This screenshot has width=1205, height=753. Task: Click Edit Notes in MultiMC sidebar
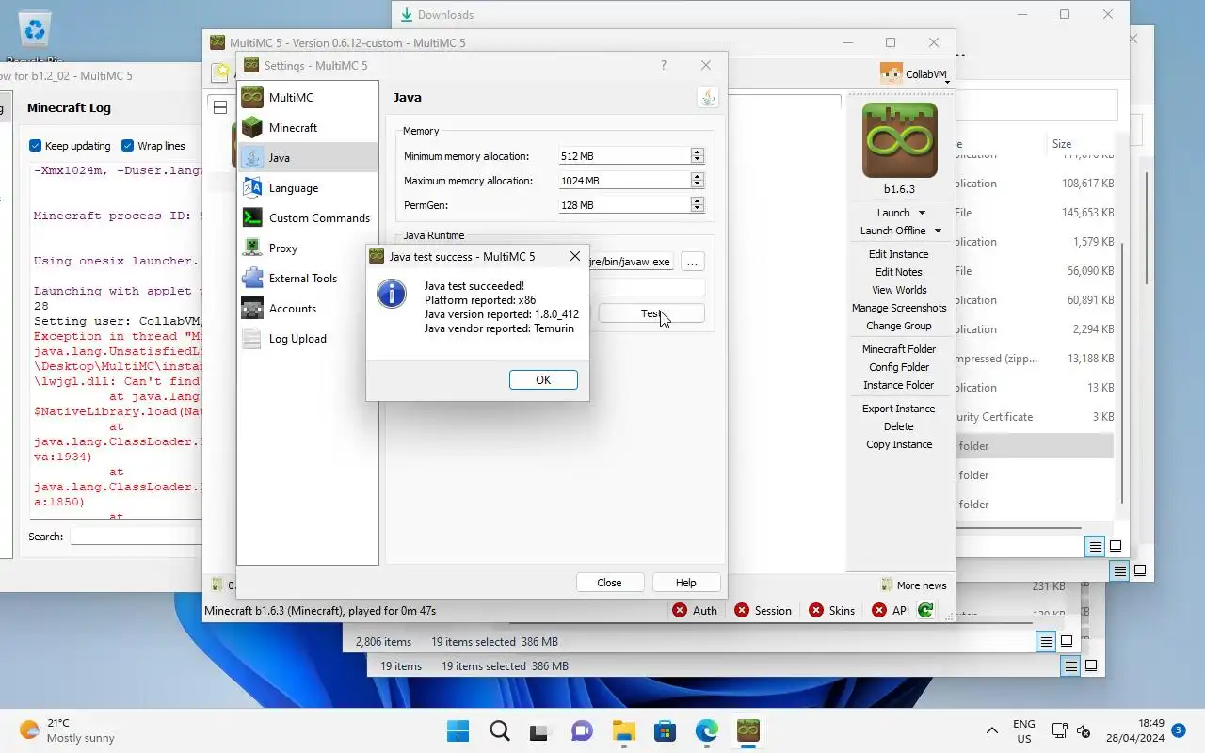[x=898, y=272]
